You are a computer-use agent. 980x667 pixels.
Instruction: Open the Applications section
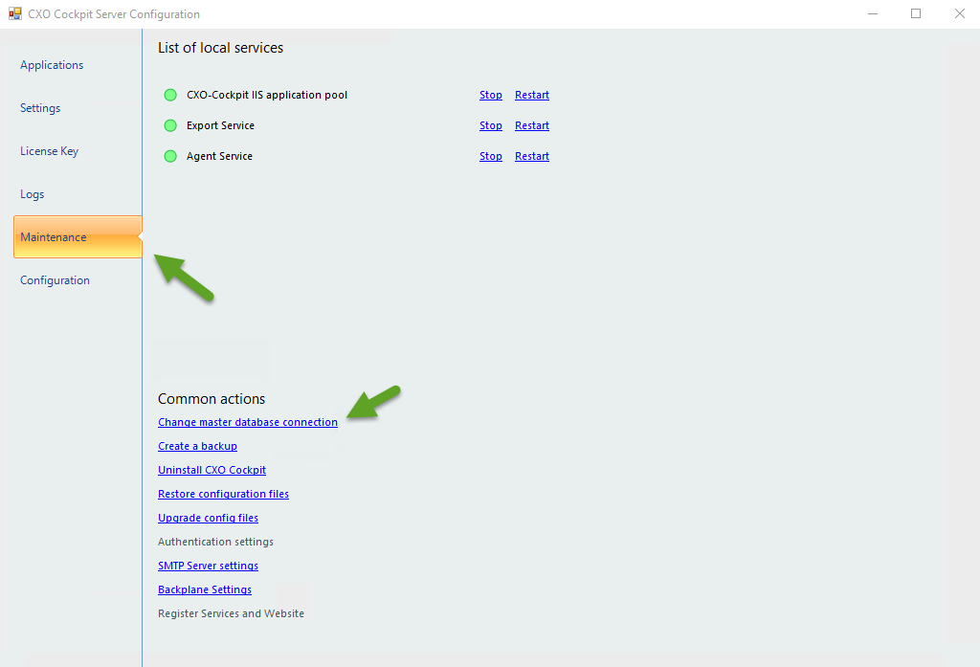click(52, 65)
